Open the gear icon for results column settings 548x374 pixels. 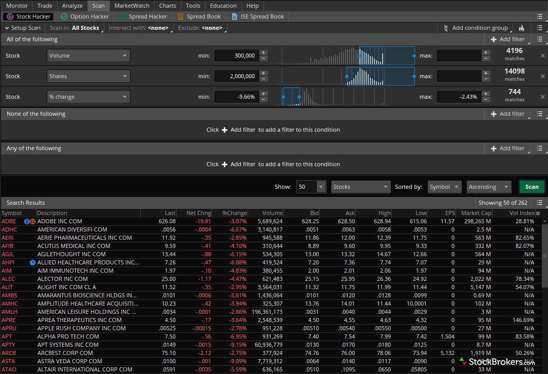point(538,213)
